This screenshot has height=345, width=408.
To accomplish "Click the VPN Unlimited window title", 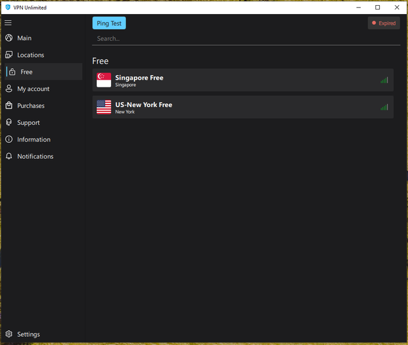I will coord(30,8).
